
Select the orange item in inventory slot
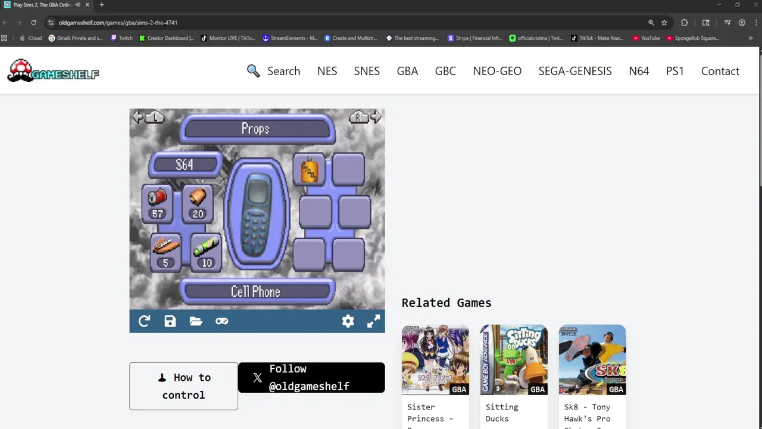pyautogui.click(x=310, y=170)
